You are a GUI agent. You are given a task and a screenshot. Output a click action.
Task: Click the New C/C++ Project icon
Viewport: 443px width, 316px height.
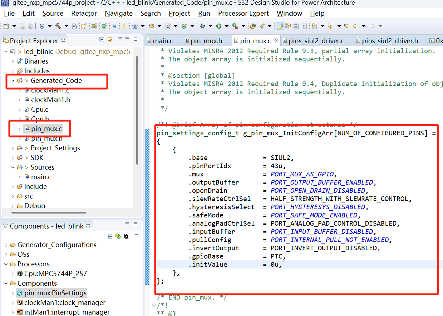[x=135, y=26]
